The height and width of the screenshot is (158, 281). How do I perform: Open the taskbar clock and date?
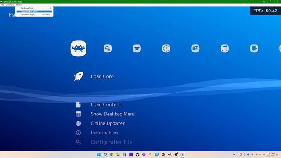click(x=271, y=154)
